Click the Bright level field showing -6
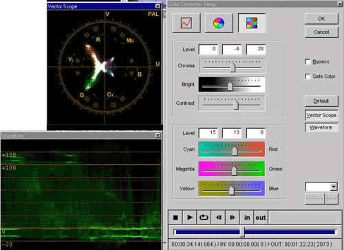344x250 pixels. [x=232, y=49]
